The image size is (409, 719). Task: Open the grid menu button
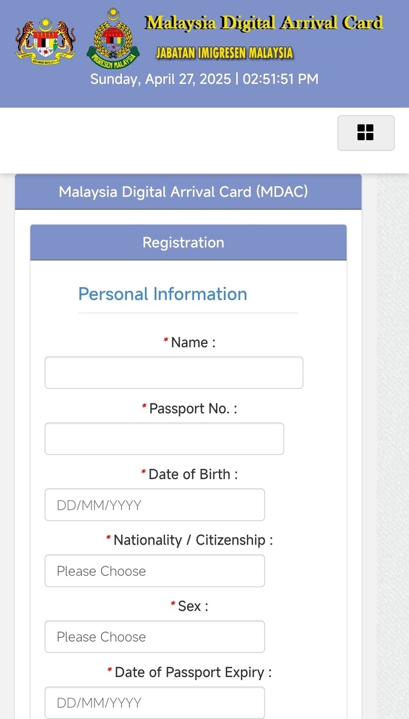pyautogui.click(x=366, y=133)
